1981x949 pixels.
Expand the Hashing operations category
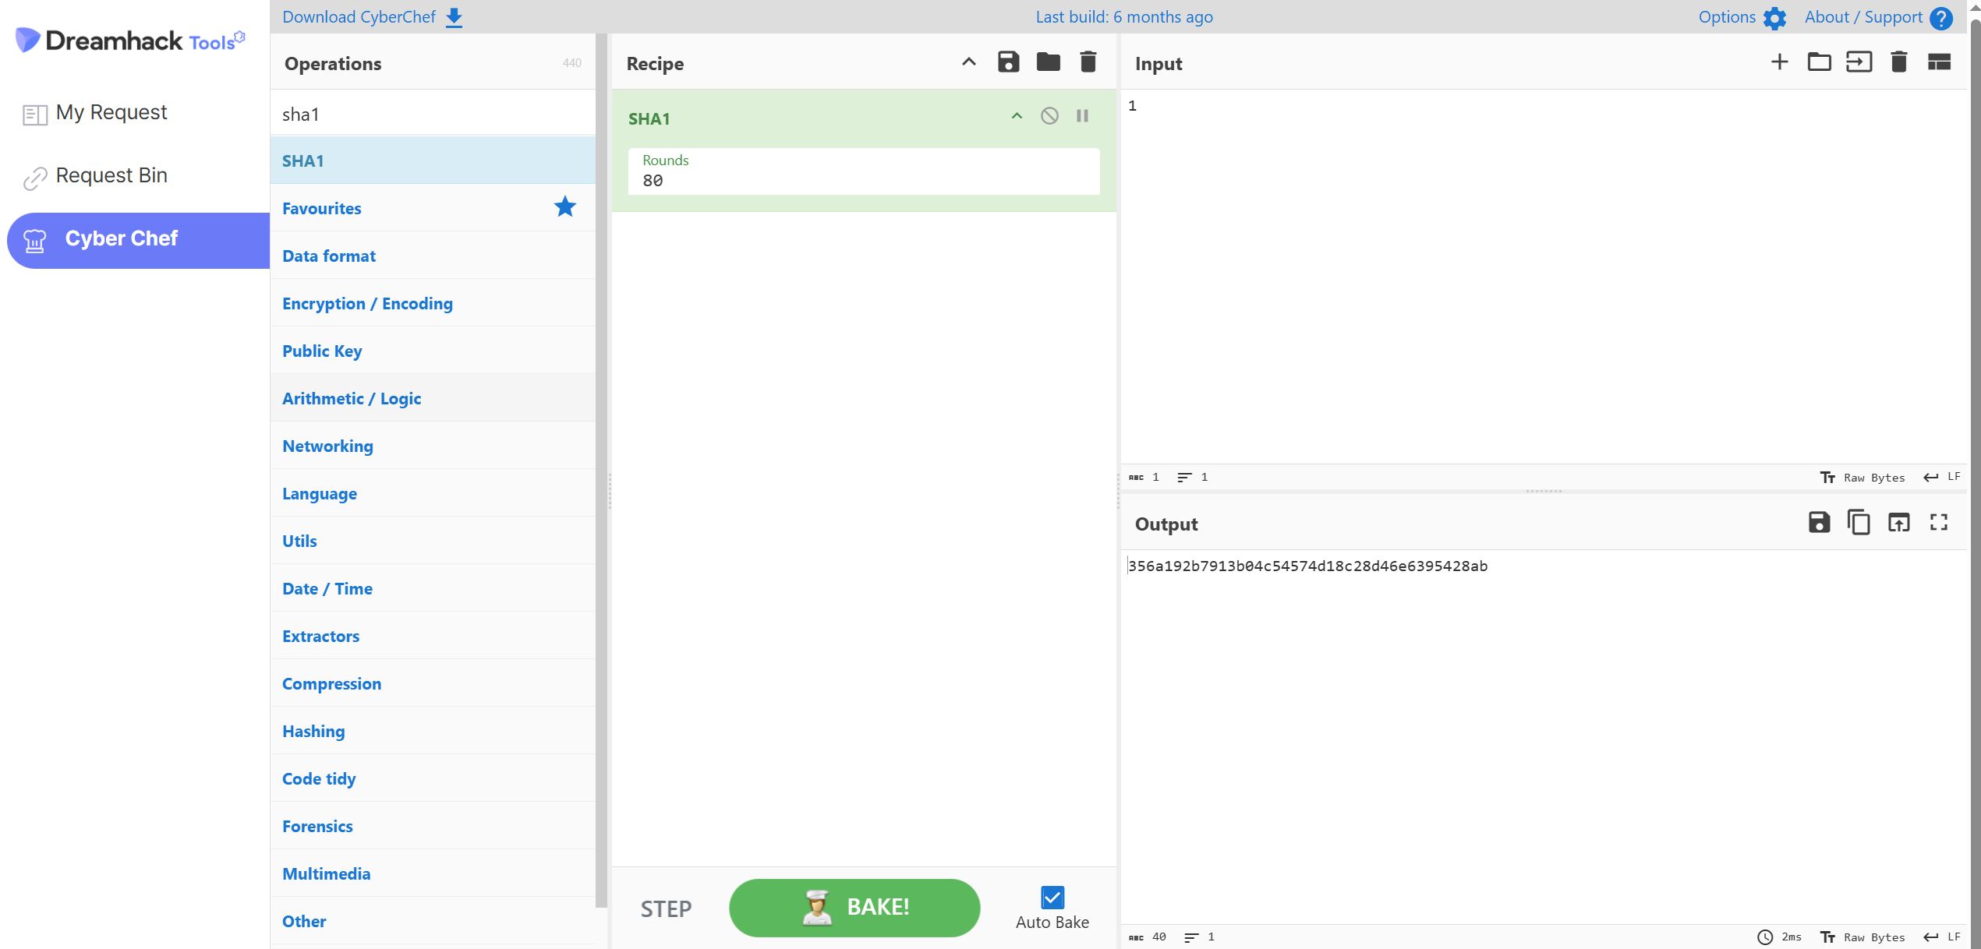point(313,731)
